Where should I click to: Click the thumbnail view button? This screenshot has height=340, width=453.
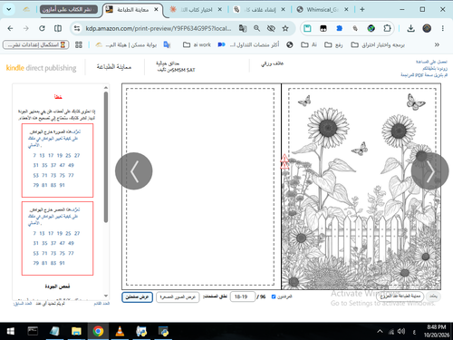178,297
